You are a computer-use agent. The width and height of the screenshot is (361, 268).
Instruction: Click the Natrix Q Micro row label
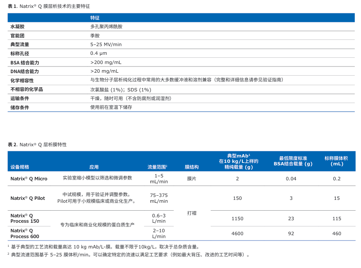tap(29, 179)
